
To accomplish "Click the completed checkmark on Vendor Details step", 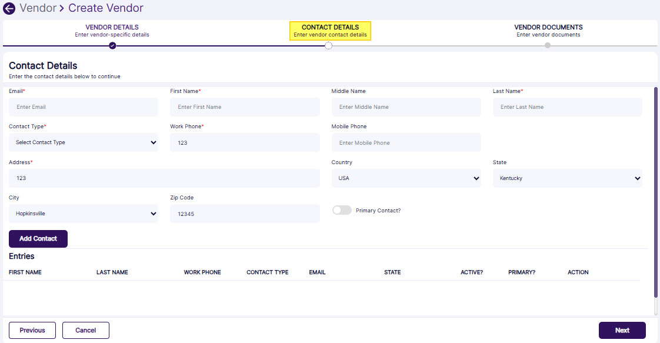I will 112,45.
